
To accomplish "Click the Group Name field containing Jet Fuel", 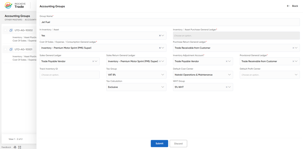I will (x=170, y=22).
